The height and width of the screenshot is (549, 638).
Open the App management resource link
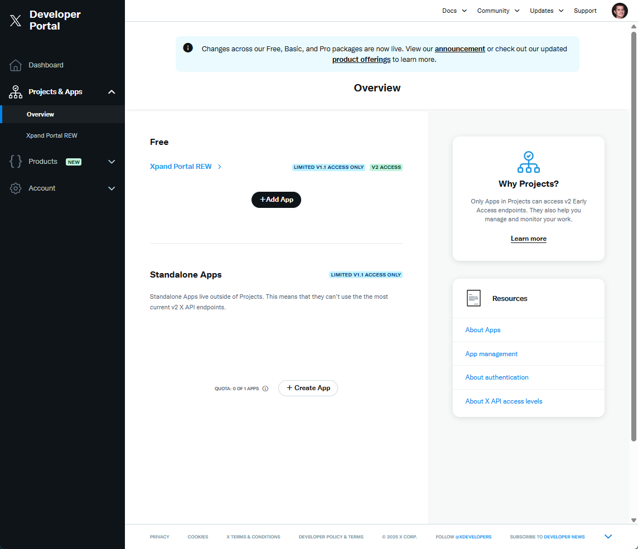pyautogui.click(x=491, y=354)
